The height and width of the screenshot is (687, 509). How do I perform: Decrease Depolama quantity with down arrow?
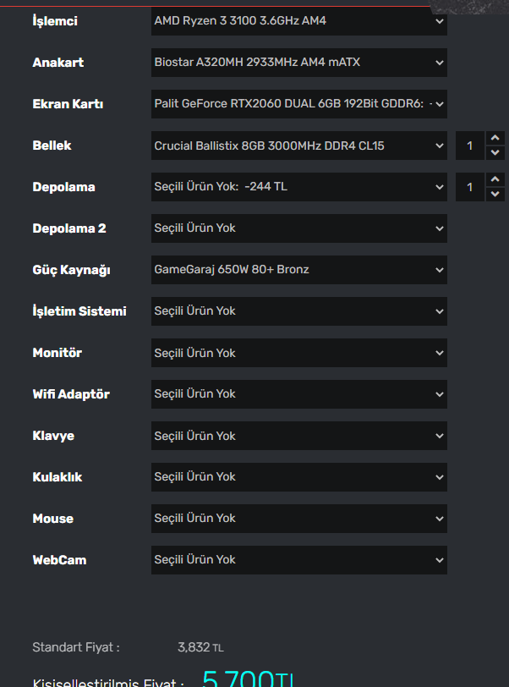click(x=495, y=194)
